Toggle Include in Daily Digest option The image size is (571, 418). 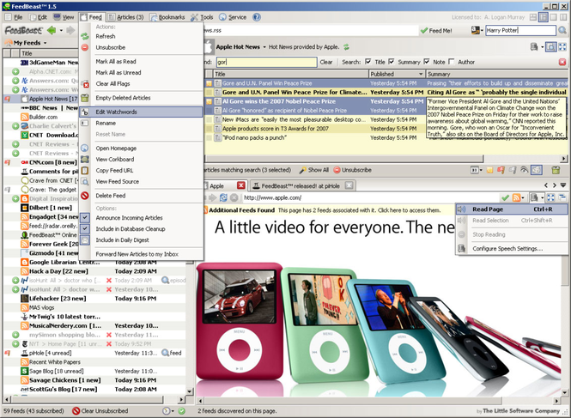[x=85, y=240]
